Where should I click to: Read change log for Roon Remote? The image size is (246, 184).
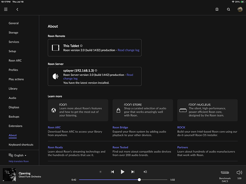point(129,50)
